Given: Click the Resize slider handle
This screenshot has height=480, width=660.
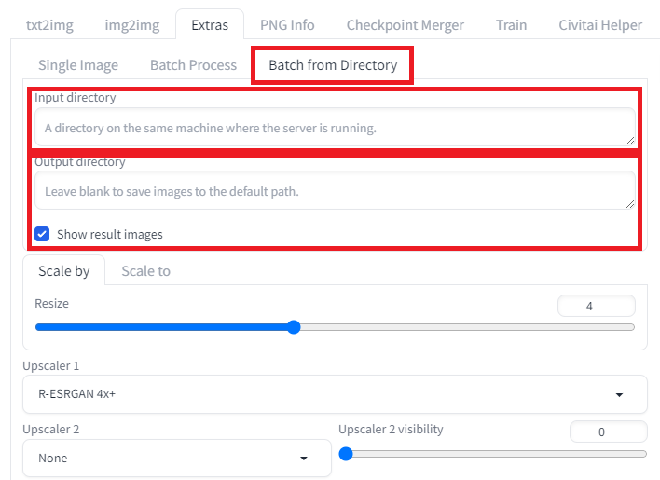Looking at the screenshot, I should [294, 327].
